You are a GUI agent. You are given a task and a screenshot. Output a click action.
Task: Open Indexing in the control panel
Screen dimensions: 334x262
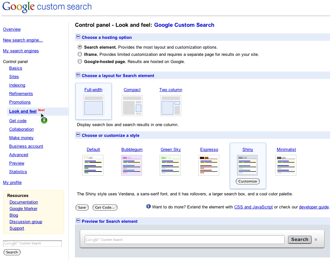(17, 85)
